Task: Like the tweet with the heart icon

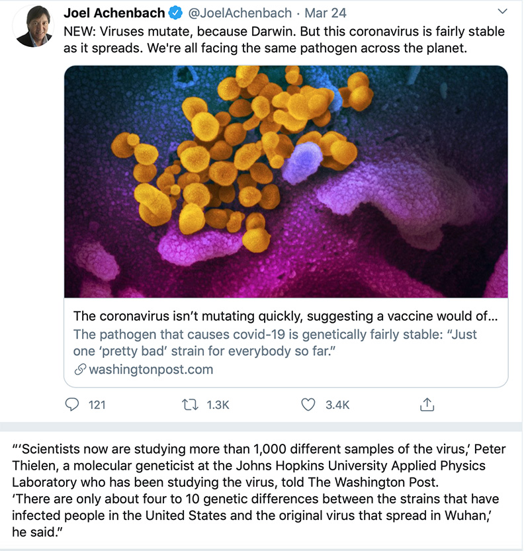Action: (x=308, y=405)
